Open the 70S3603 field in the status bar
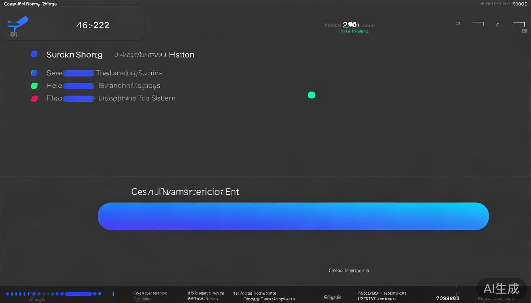531x303 pixels. (448, 298)
